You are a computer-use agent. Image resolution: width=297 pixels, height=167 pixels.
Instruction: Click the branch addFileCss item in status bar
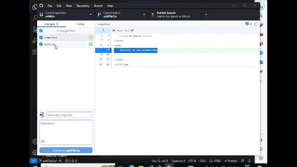48,161
